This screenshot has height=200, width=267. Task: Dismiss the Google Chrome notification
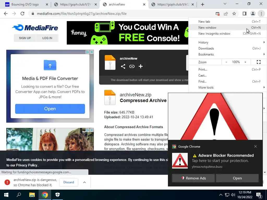pyautogui.click(x=256, y=146)
